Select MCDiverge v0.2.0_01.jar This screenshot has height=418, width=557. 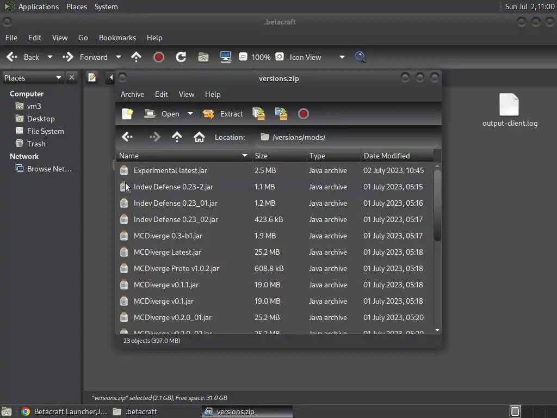[275, 318]
